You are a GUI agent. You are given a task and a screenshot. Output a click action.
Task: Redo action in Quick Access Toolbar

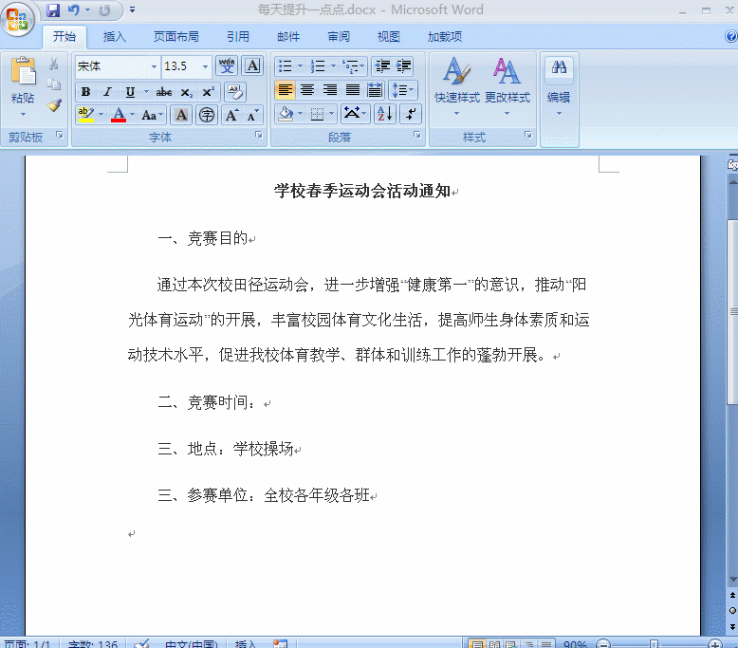tap(104, 9)
